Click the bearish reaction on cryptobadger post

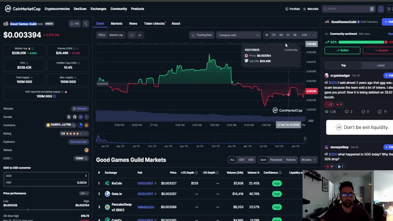pos(329,105)
